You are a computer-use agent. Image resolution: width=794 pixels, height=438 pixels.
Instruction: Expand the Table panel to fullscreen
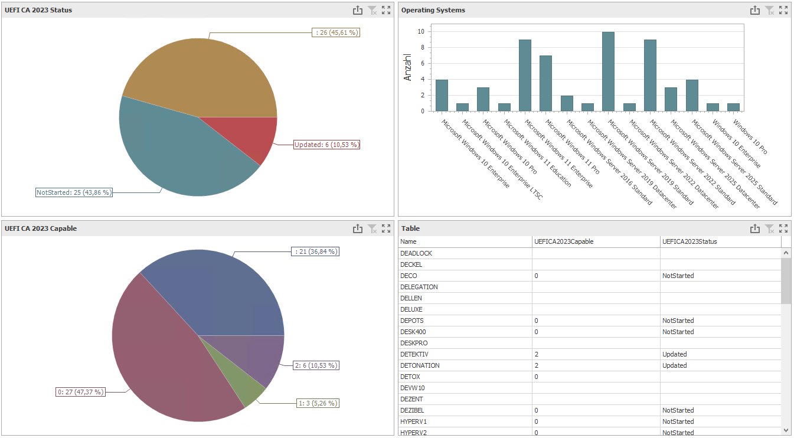point(783,228)
